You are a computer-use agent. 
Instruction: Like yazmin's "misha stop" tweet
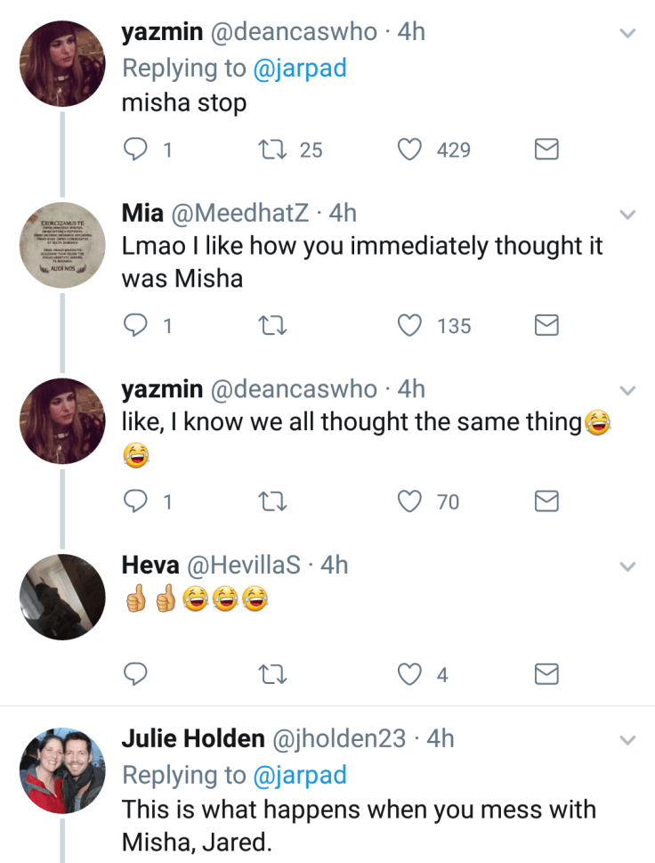pos(409,149)
